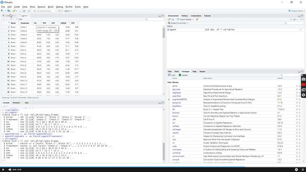
Task: Maximize the Environment pane
Action: 302,16
